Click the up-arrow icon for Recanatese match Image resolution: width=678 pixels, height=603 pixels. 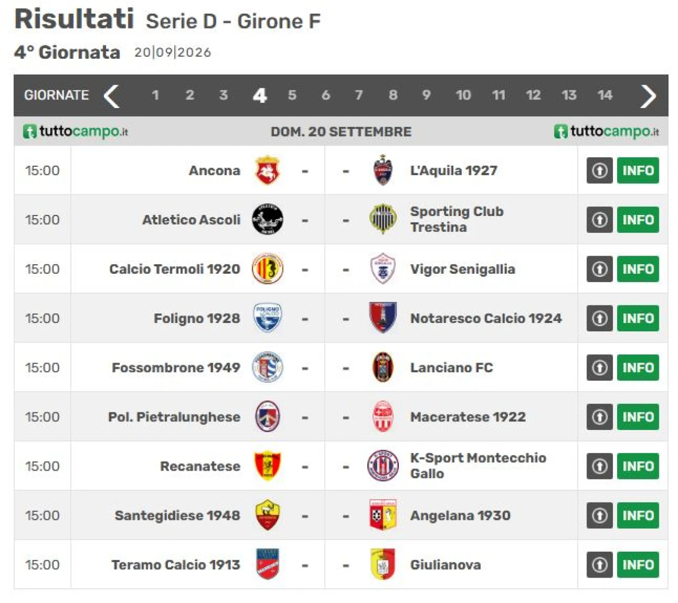[x=599, y=466]
